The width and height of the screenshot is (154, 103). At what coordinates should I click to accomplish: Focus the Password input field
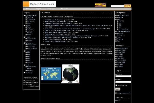tap(123, 82)
